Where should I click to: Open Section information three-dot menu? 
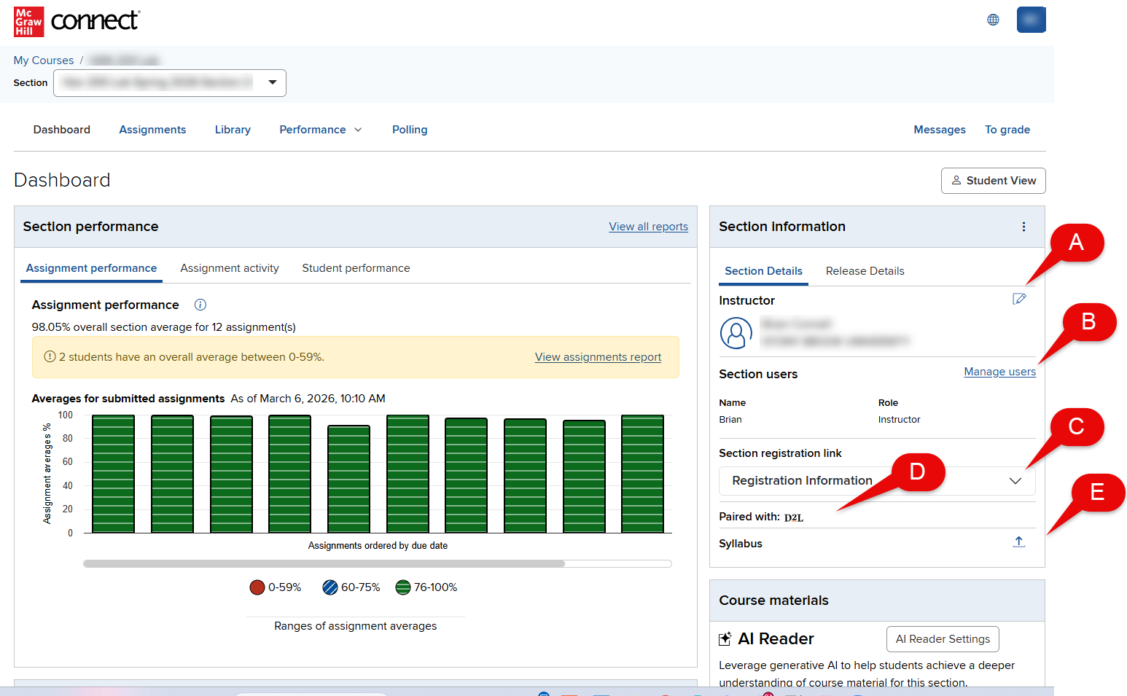(x=1023, y=227)
